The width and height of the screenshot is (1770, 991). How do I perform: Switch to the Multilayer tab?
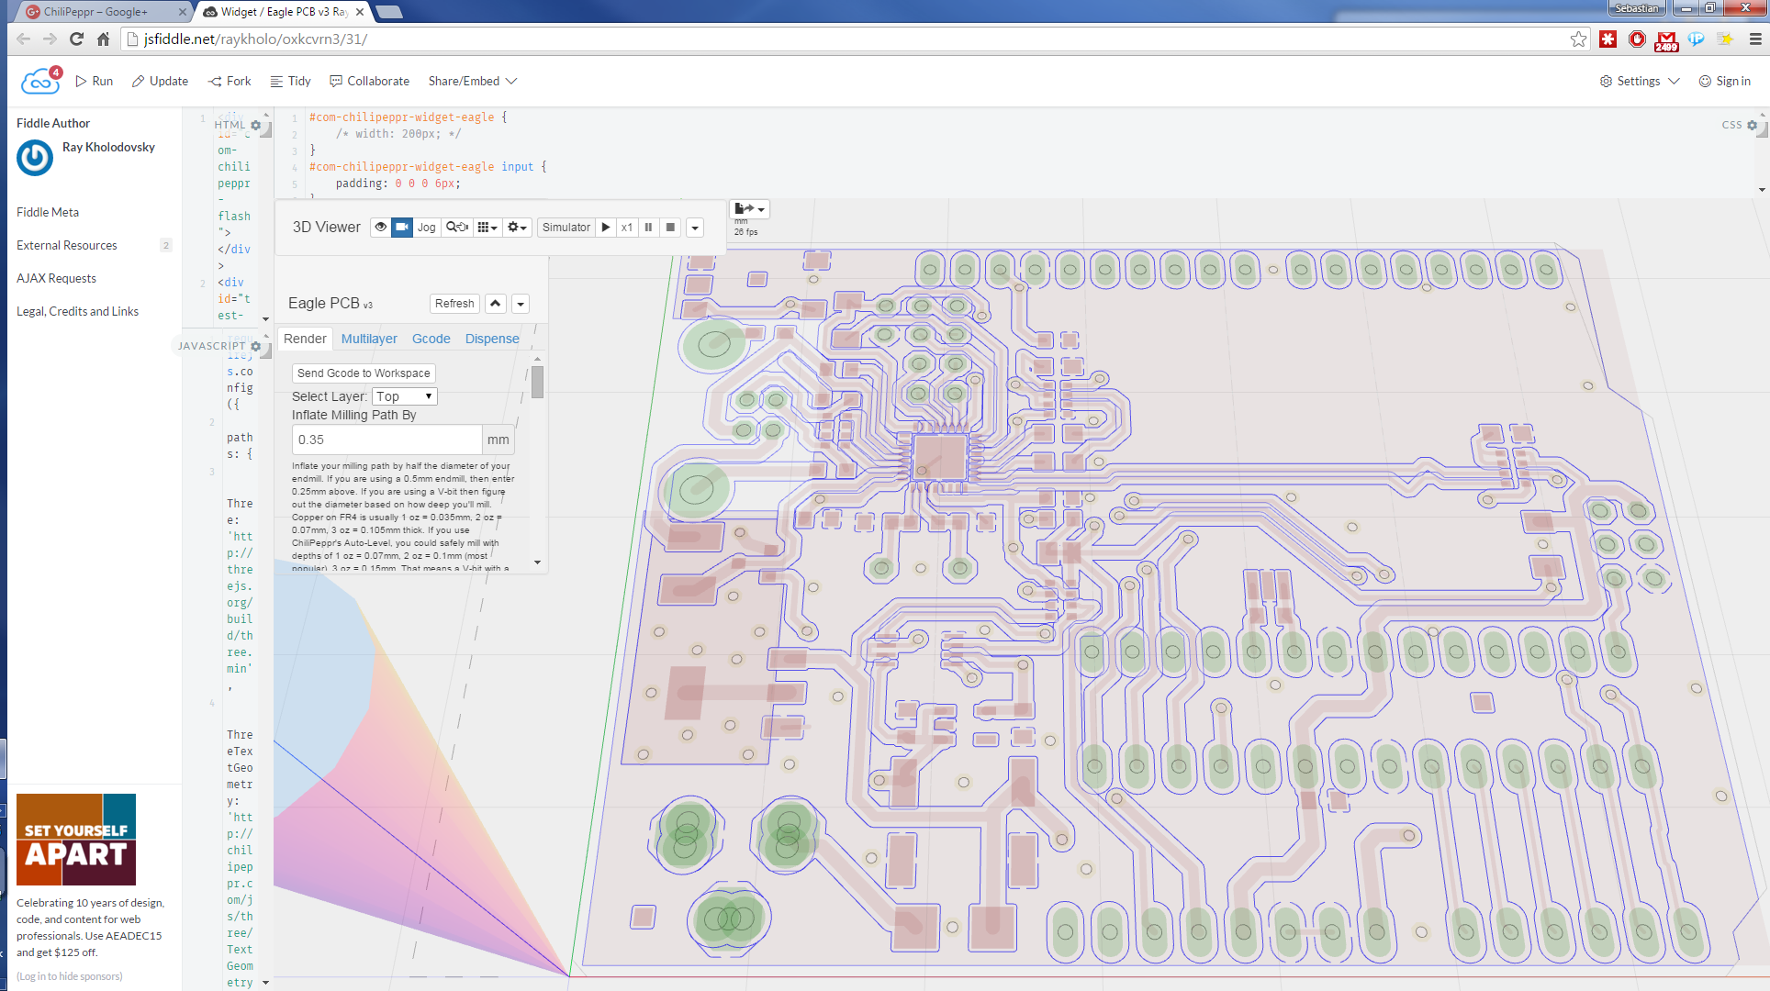pyautogui.click(x=369, y=339)
